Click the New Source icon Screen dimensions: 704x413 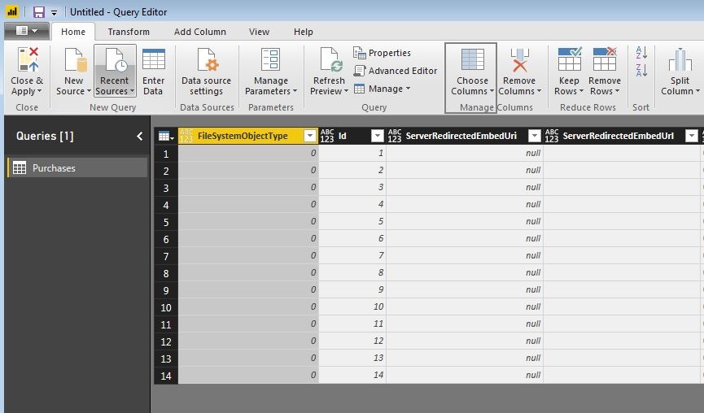point(74,62)
